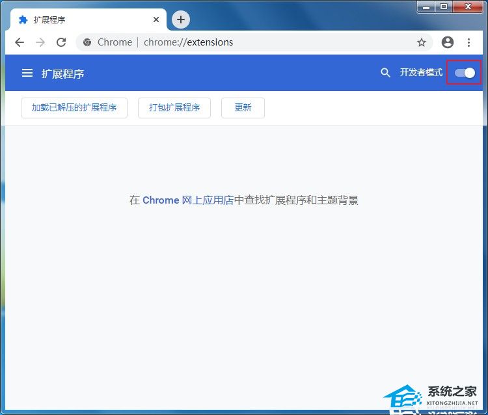Screen dimensions: 488x415
Task: Click the 打包扩展程序 button
Action: 174,108
